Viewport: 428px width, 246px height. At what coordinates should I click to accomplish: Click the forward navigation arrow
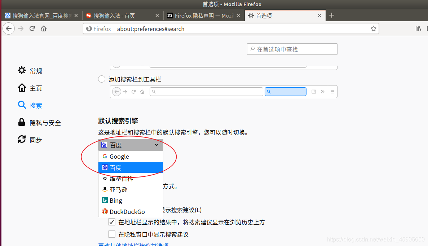coord(21,28)
